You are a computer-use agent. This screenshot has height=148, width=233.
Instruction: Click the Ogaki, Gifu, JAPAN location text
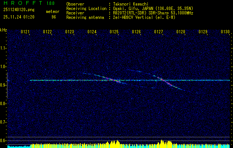152,9
